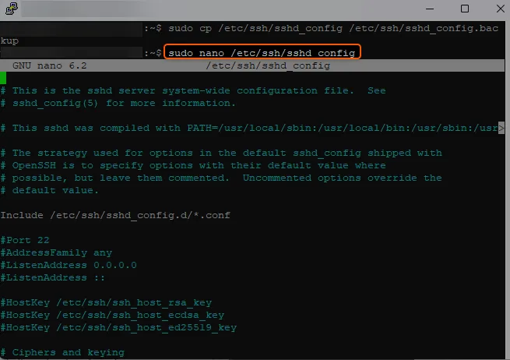
Task: Click the highlighted sudo nano command
Action: (262, 53)
